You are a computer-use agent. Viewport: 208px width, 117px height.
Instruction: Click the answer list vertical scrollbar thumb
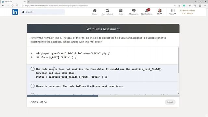(178, 60)
